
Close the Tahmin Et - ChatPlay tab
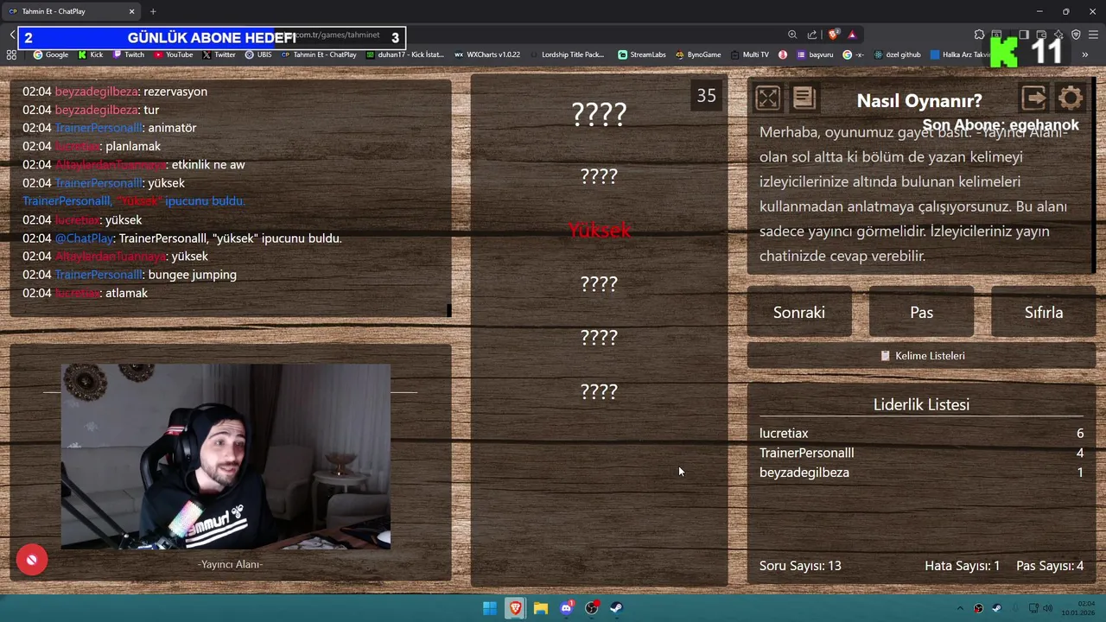pyautogui.click(x=132, y=11)
